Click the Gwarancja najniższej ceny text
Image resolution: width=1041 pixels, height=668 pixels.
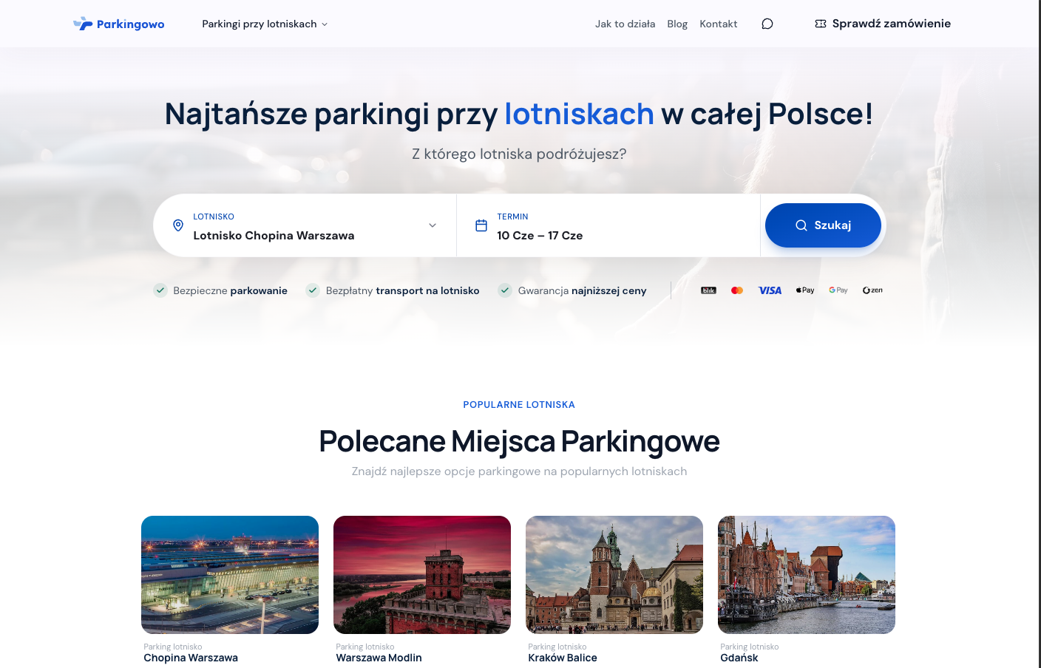click(582, 290)
